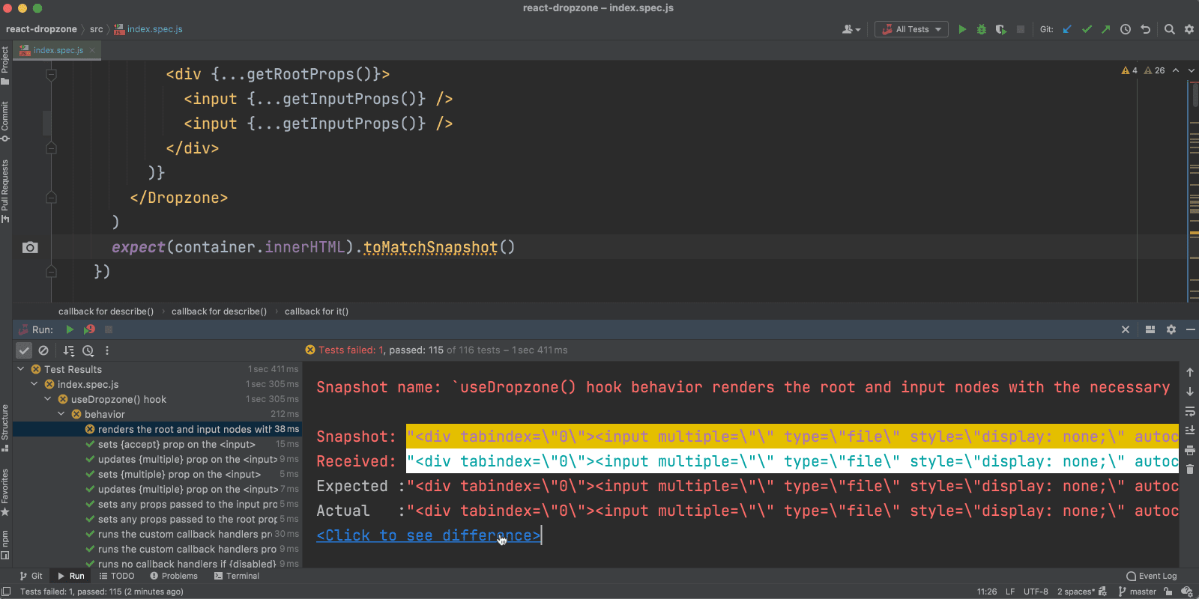Open the Commit side panel tab
Screen dimensions: 1199x599
[x=5, y=120]
